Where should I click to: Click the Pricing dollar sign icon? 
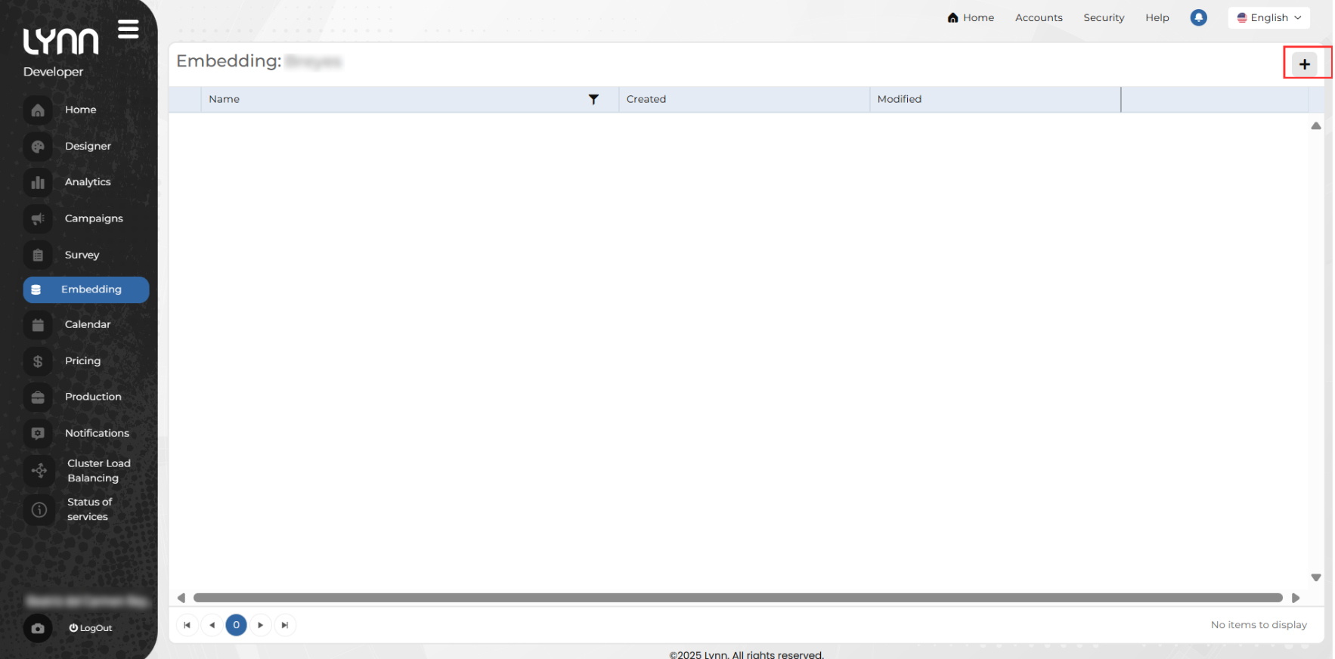click(x=38, y=361)
